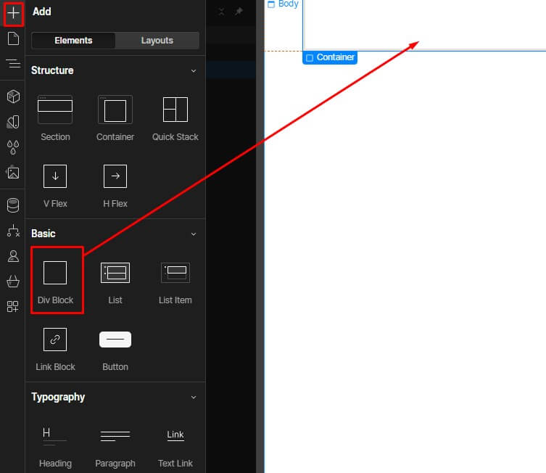Open the Pages panel icon
The width and height of the screenshot is (546, 473).
[13, 38]
